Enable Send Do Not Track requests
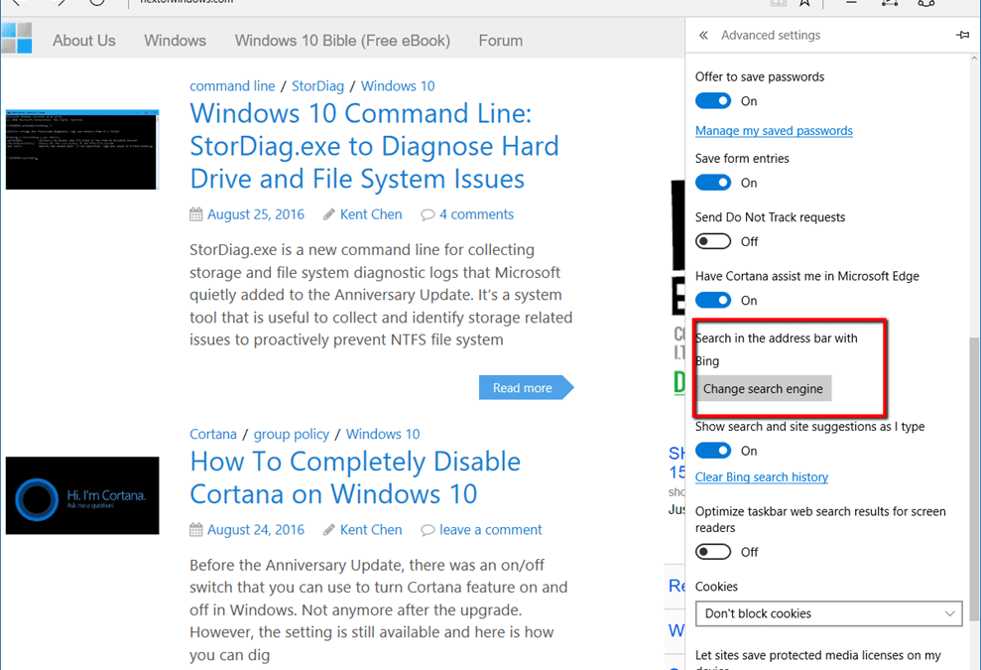Screen dimensions: 981x670 coord(713,241)
